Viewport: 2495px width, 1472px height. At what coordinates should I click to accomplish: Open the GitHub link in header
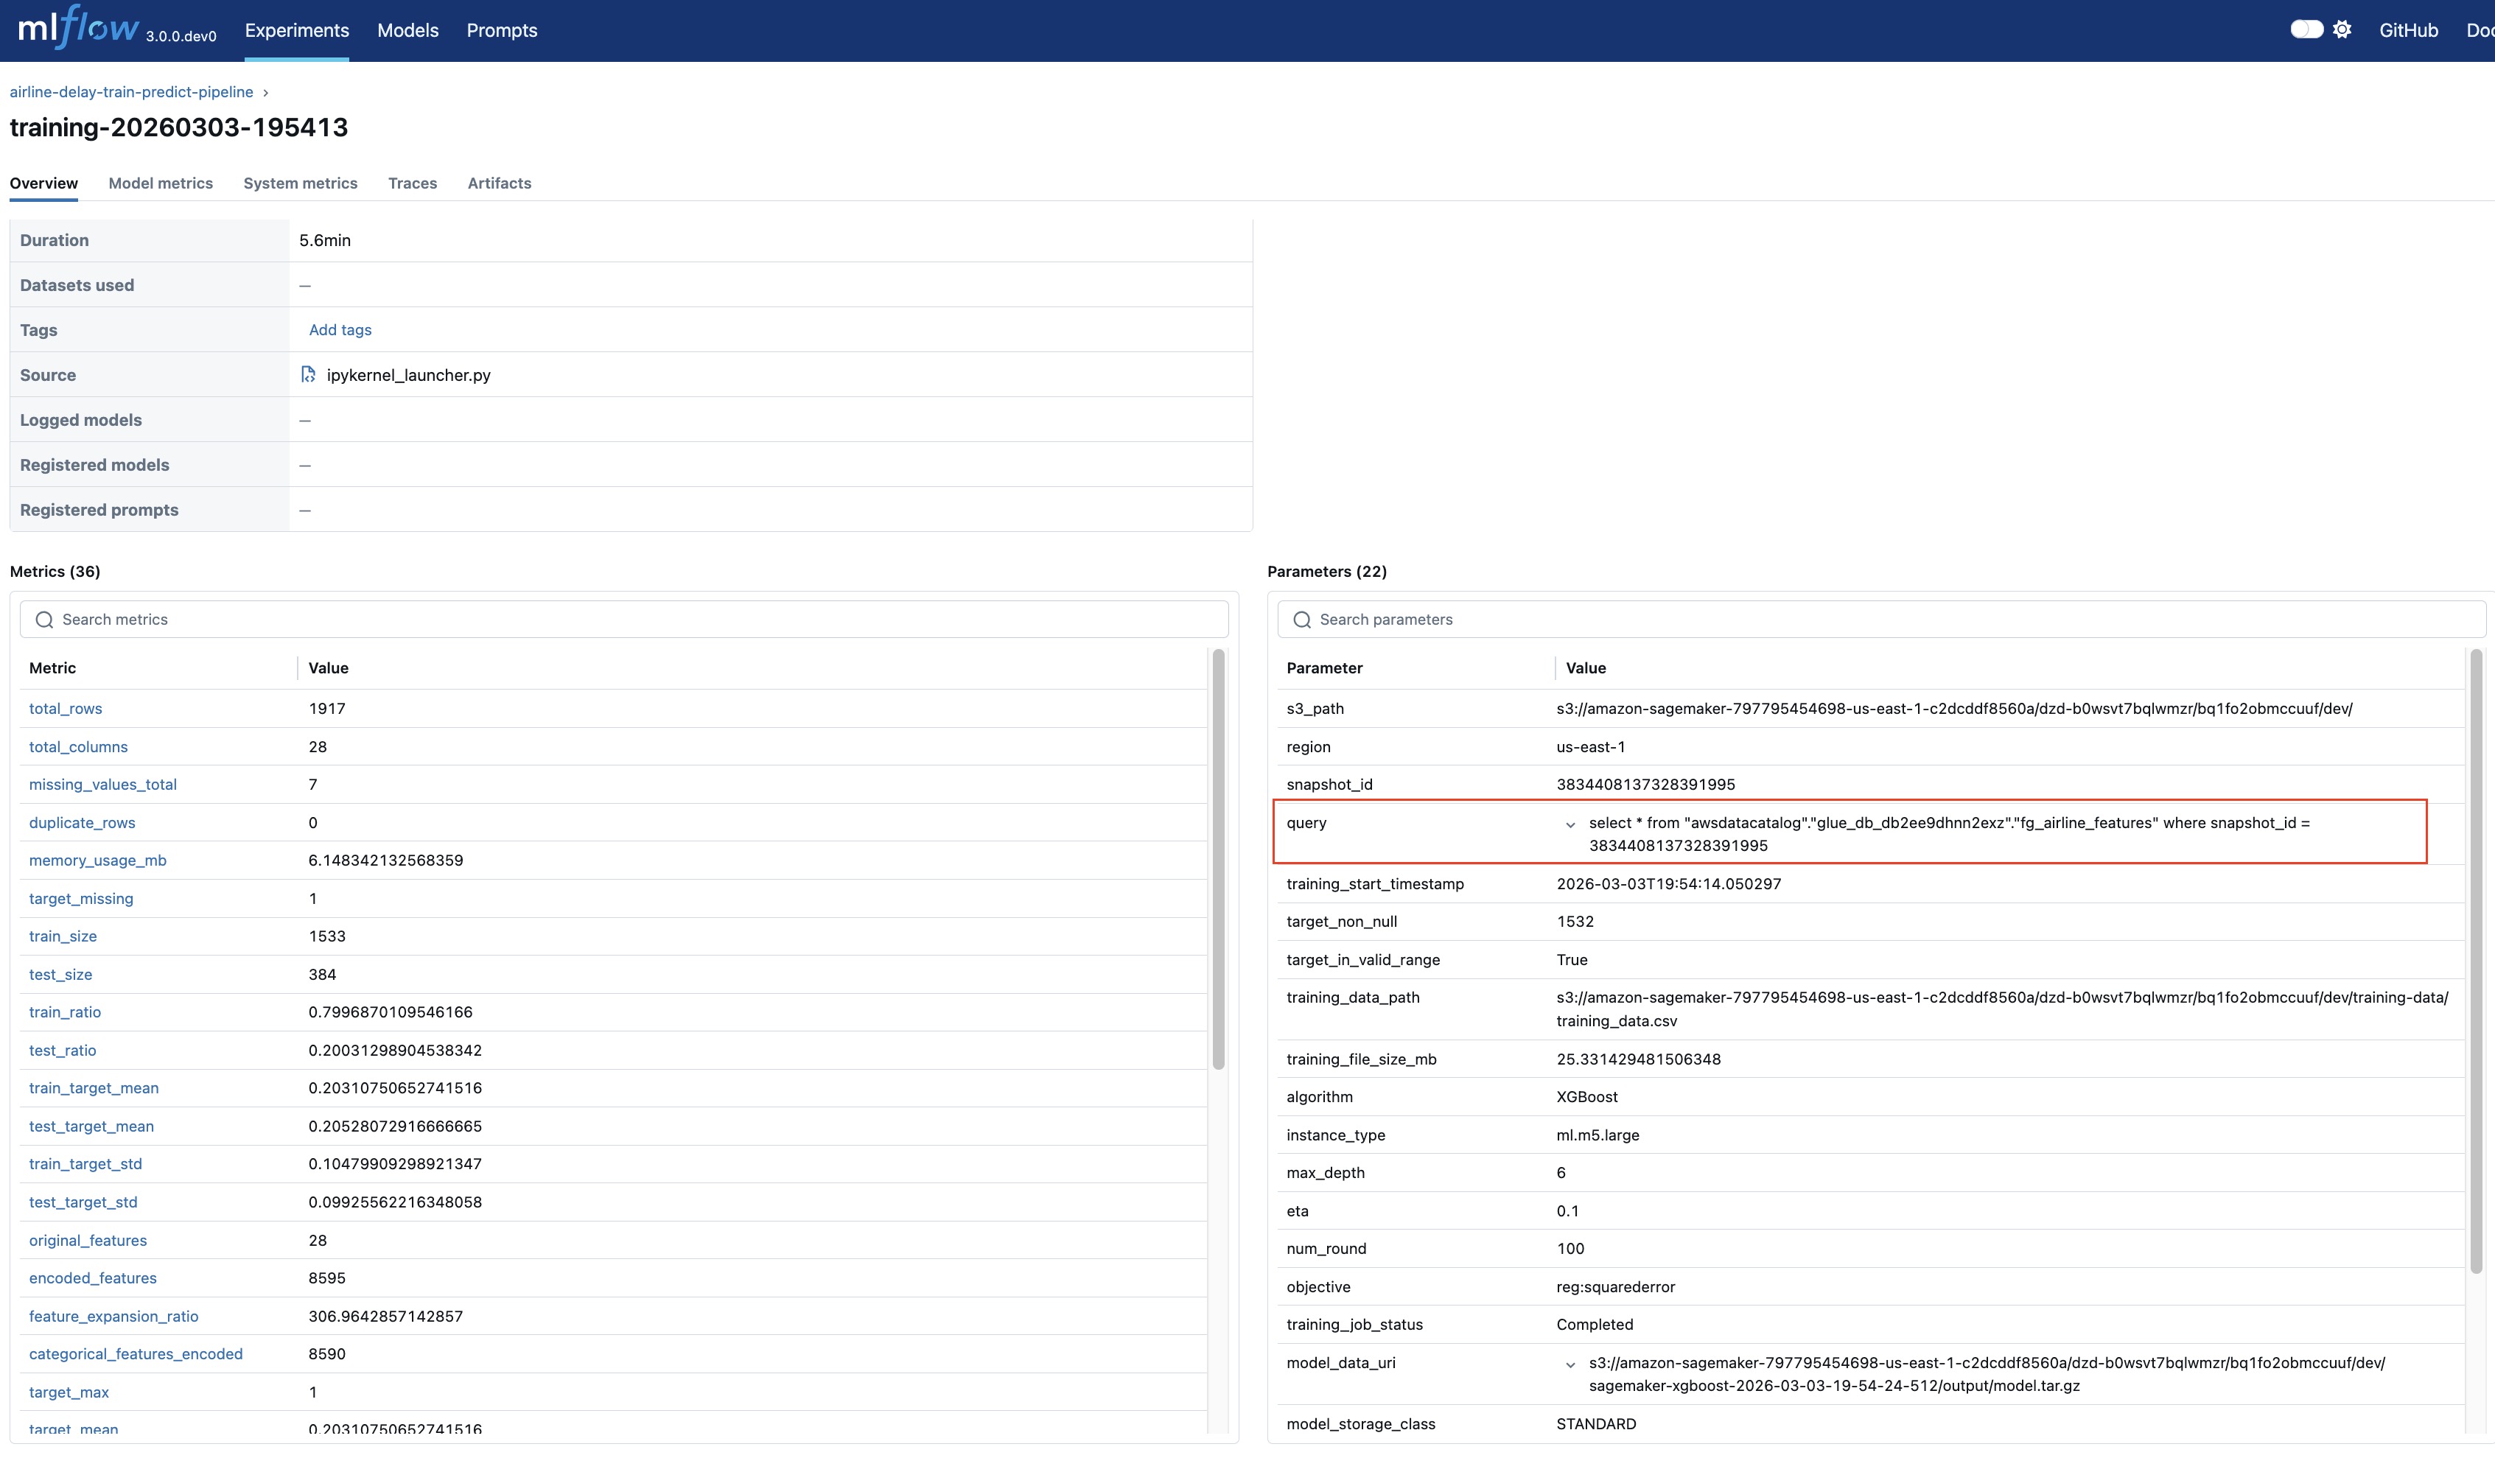[x=2408, y=31]
